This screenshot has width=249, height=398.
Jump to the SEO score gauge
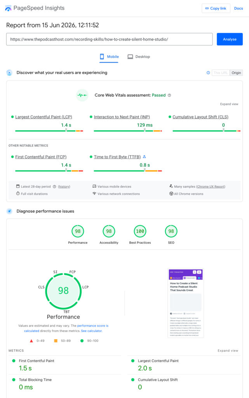(171, 231)
